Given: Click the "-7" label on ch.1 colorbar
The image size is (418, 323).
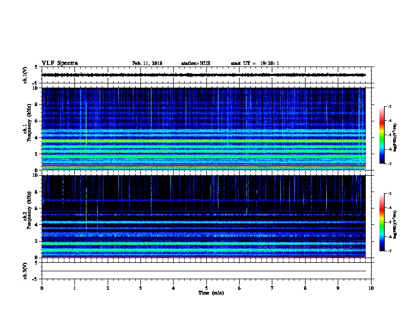Looking at the screenshot, I should tap(389, 164).
